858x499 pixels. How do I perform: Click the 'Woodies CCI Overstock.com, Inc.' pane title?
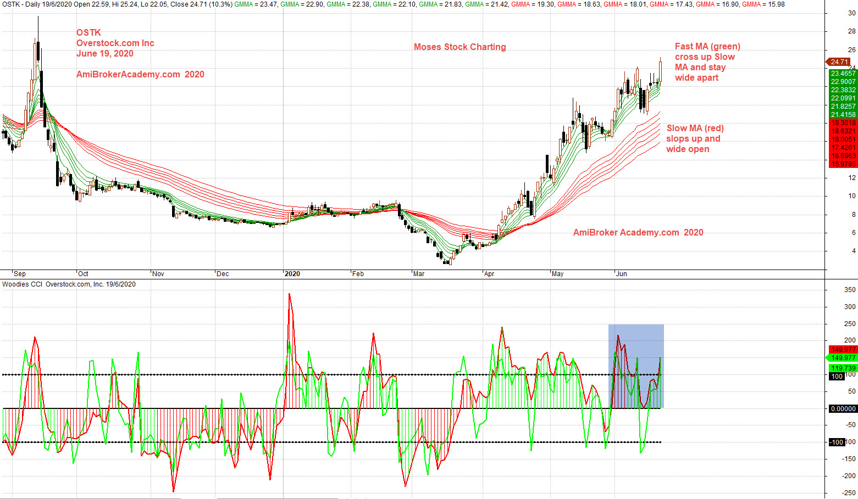pyautogui.click(x=53, y=284)
